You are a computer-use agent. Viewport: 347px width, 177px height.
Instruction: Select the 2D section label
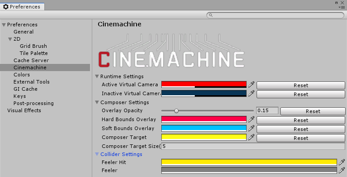click(x=17, y=39)
